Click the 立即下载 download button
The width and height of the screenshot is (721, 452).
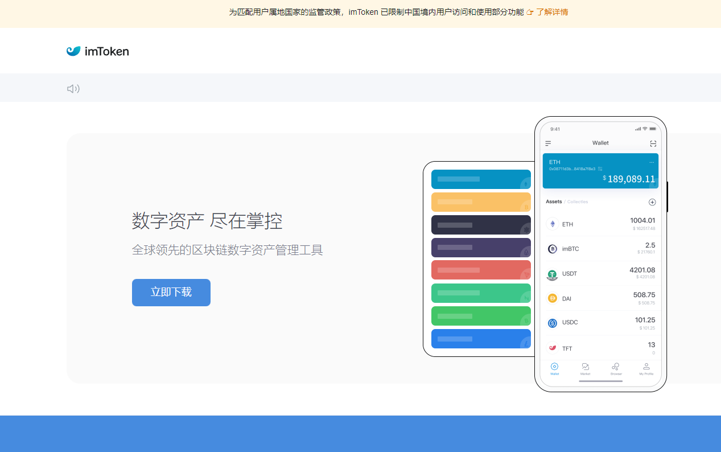pos(171,293)
